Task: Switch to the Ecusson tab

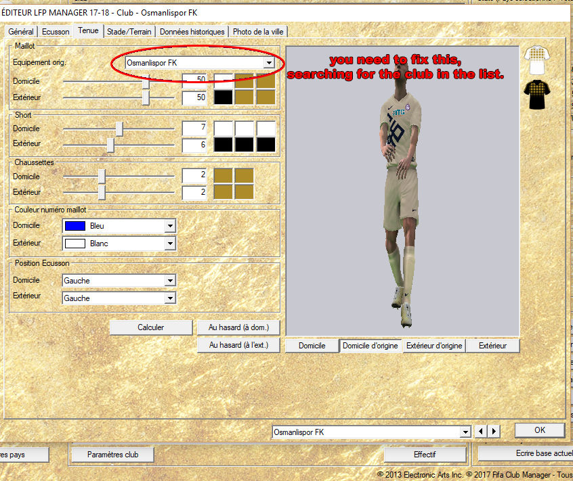Action: coord(56,32)
